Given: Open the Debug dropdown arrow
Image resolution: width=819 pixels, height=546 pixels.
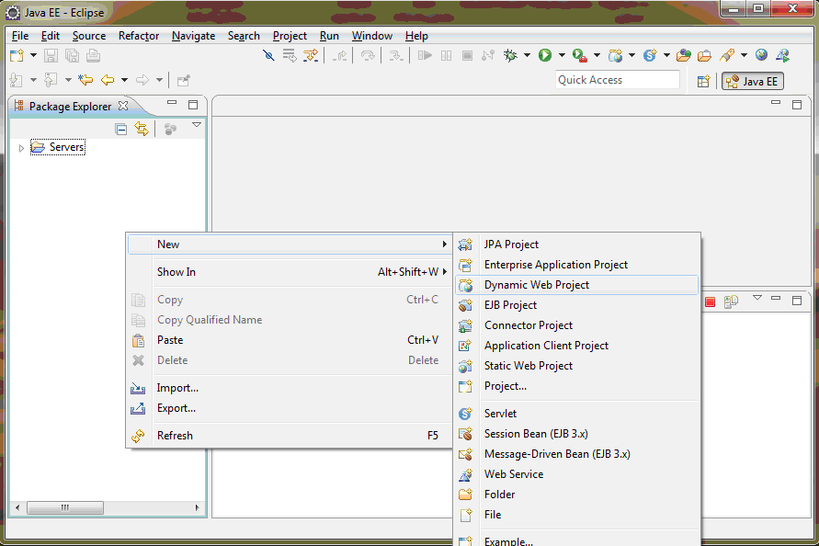Looking at the screenshot, I should coord(527,55).
